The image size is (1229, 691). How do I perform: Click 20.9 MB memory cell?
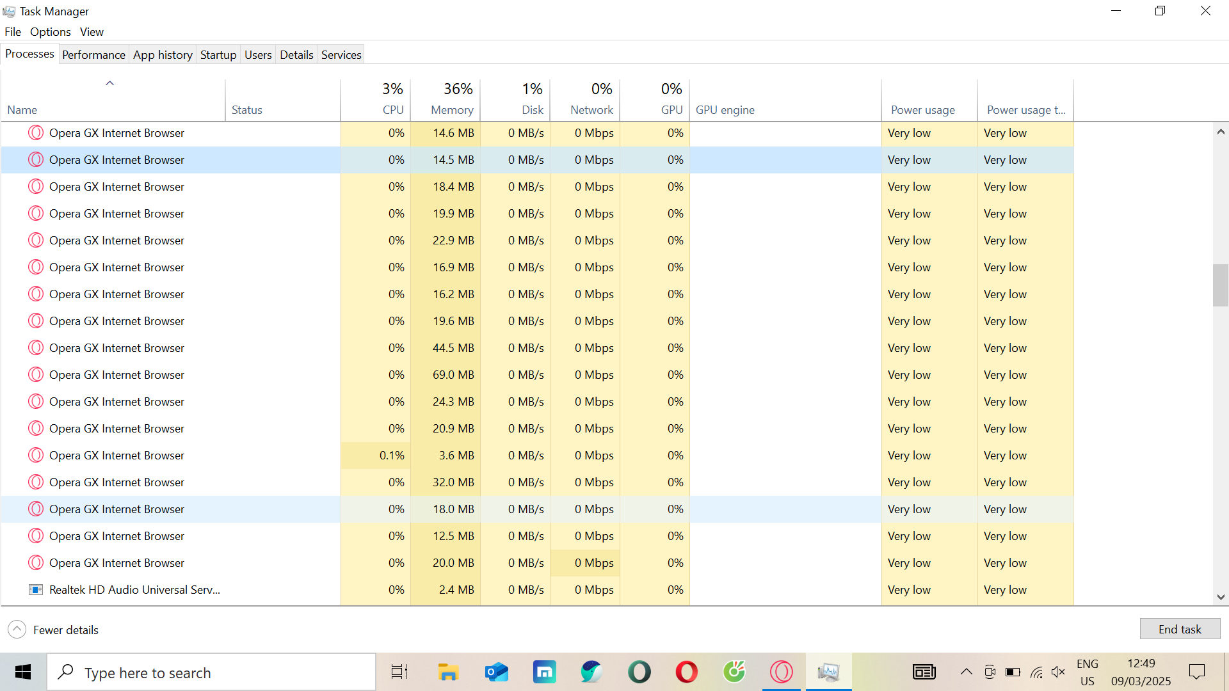pos(446,429)
